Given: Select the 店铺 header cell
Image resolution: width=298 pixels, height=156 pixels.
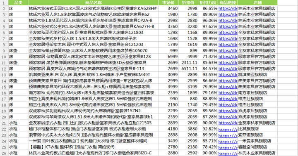Looking at the screenshot, I should point(257,2).
